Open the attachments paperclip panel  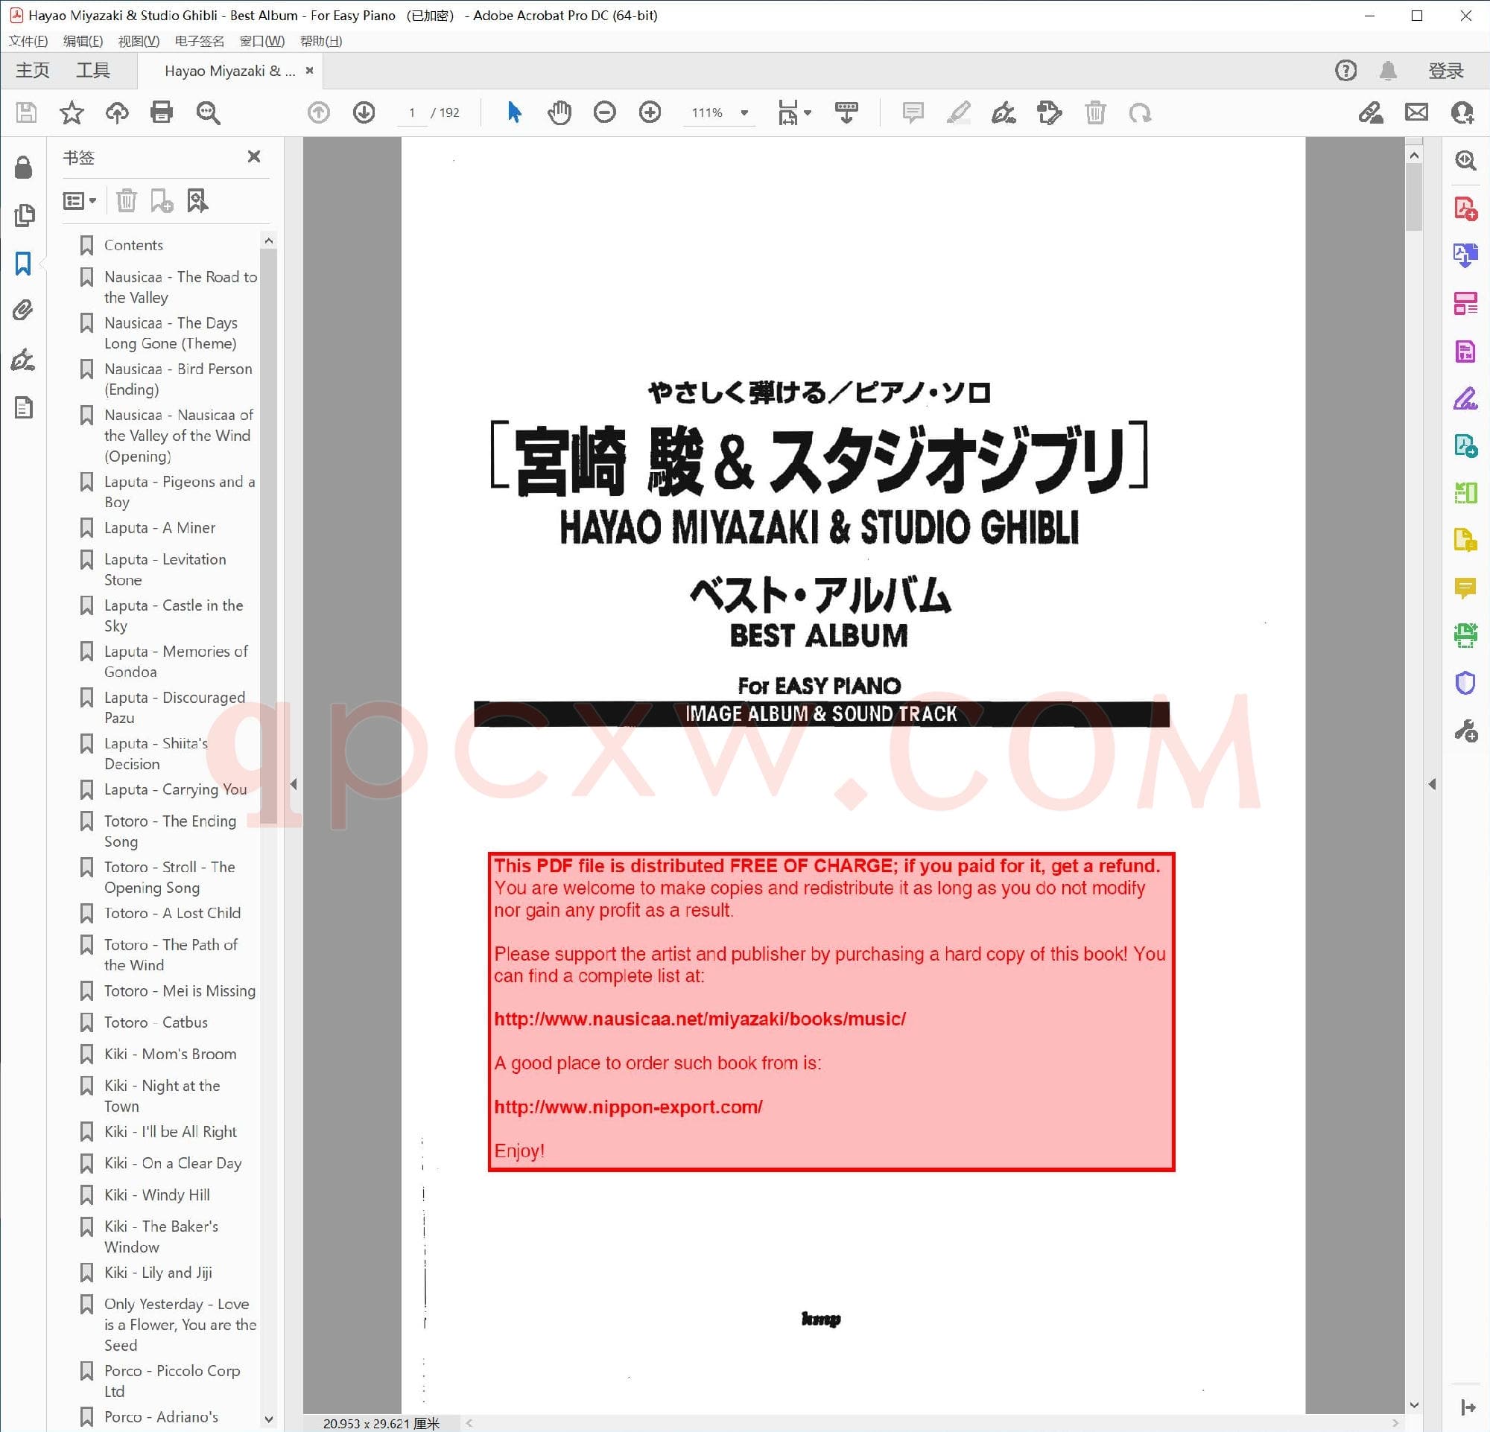point(24,311)
